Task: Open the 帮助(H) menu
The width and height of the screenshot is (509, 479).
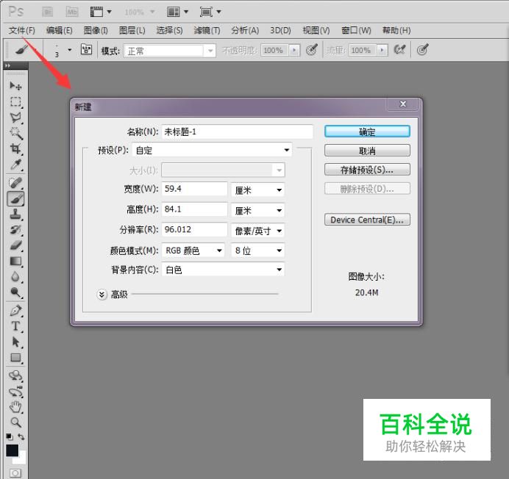Action: click(396, 30)
